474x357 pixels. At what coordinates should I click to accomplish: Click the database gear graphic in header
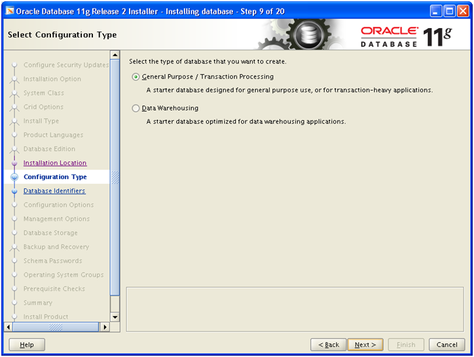click(308, 35)
